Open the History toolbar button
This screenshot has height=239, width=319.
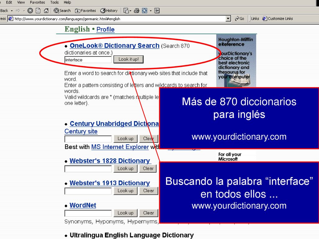click(109, 11)
